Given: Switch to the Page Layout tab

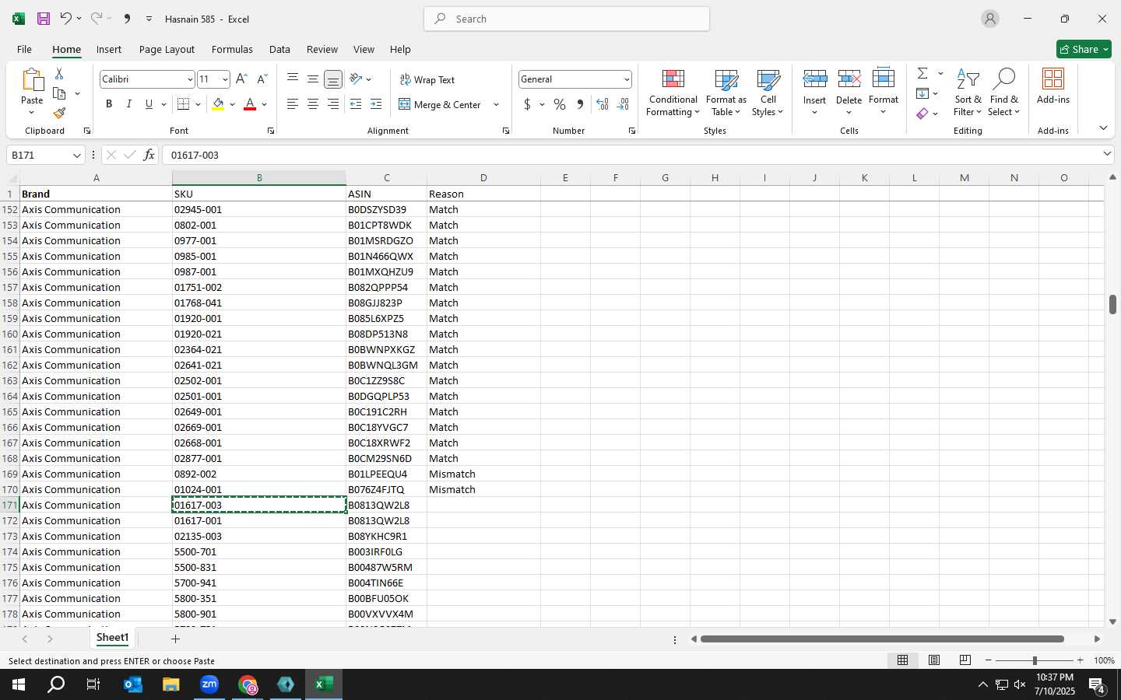Looking at the screenshot, I should [x=167, y=49].
